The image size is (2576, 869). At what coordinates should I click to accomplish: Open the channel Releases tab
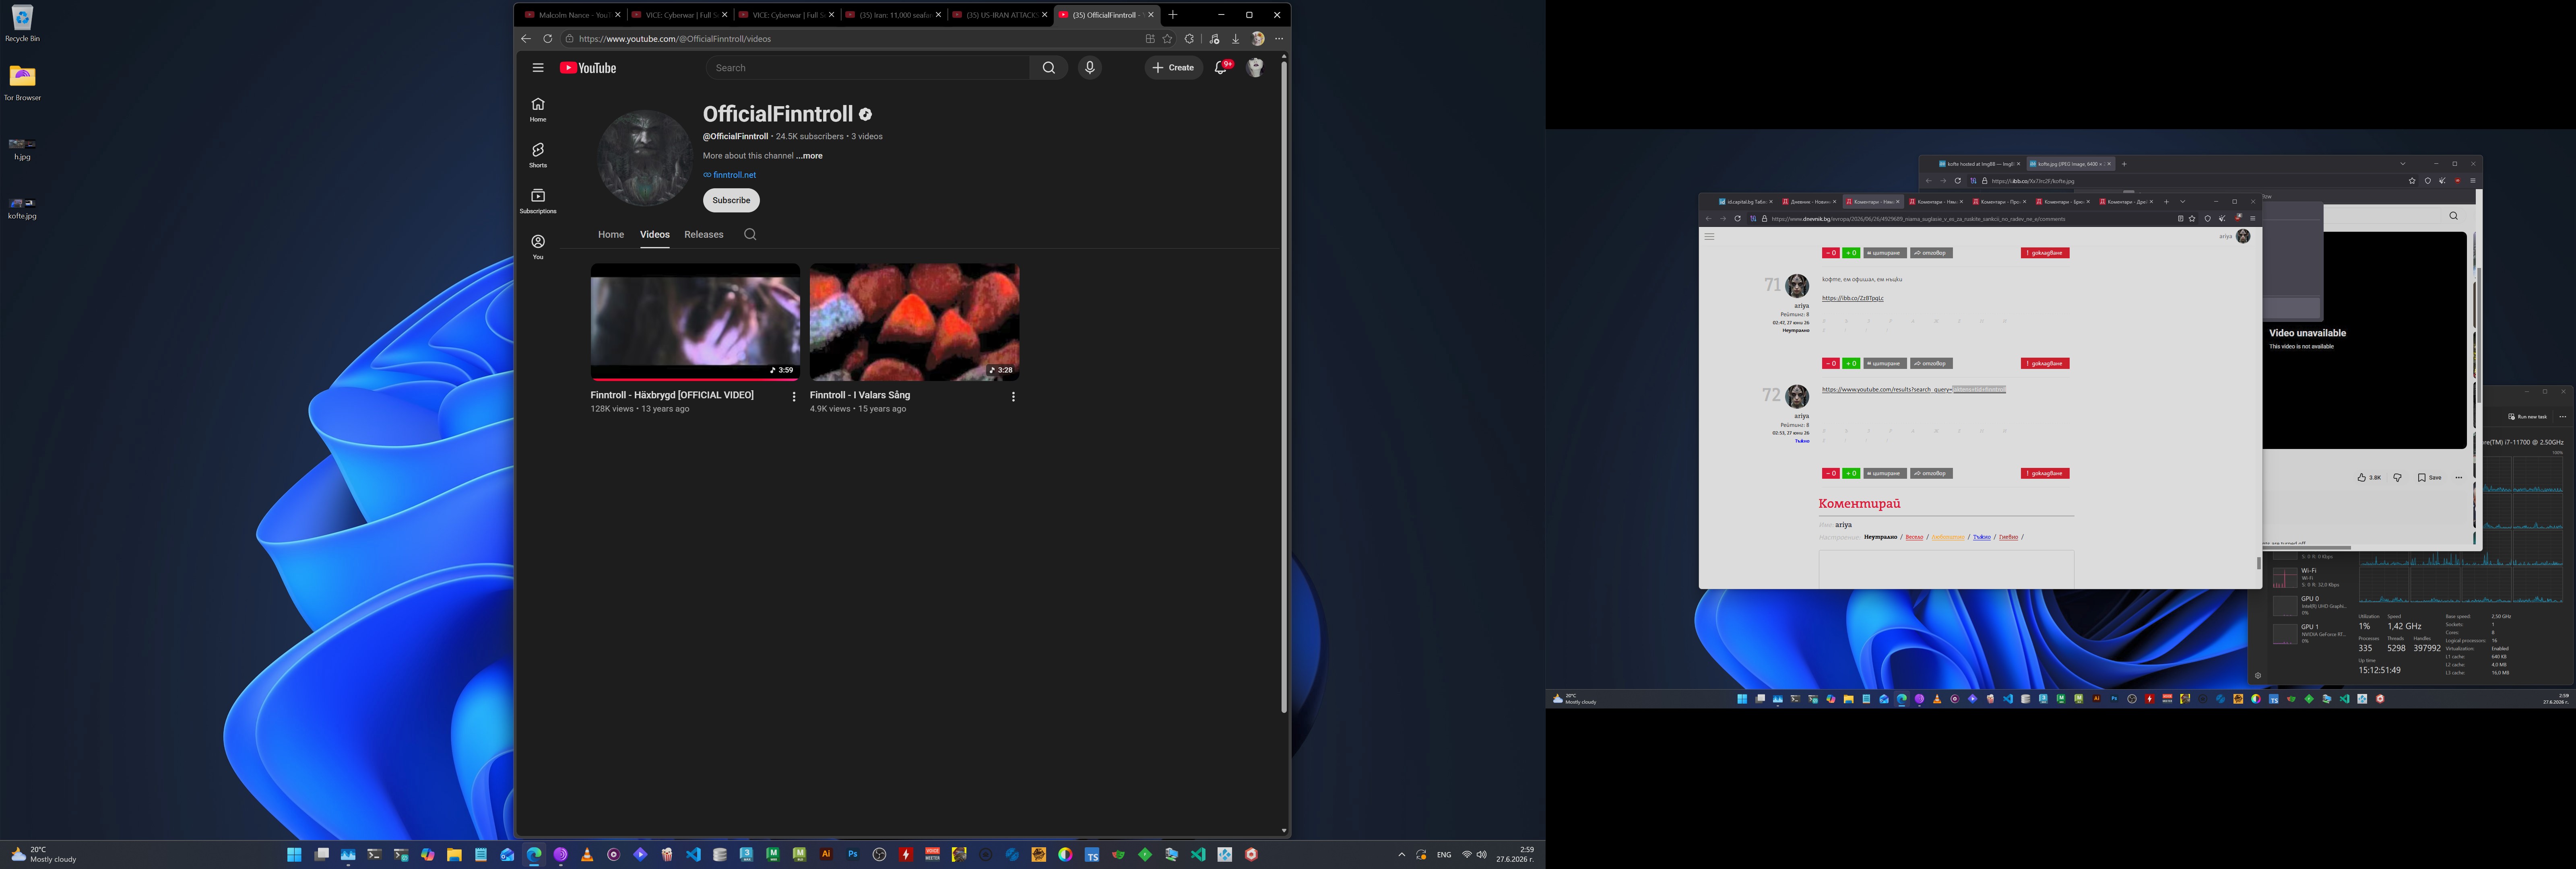704,235
